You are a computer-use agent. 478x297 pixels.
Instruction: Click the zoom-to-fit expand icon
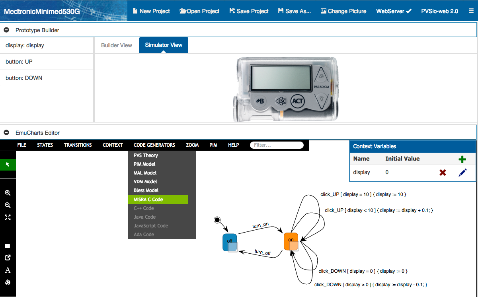tap(8, 217)
